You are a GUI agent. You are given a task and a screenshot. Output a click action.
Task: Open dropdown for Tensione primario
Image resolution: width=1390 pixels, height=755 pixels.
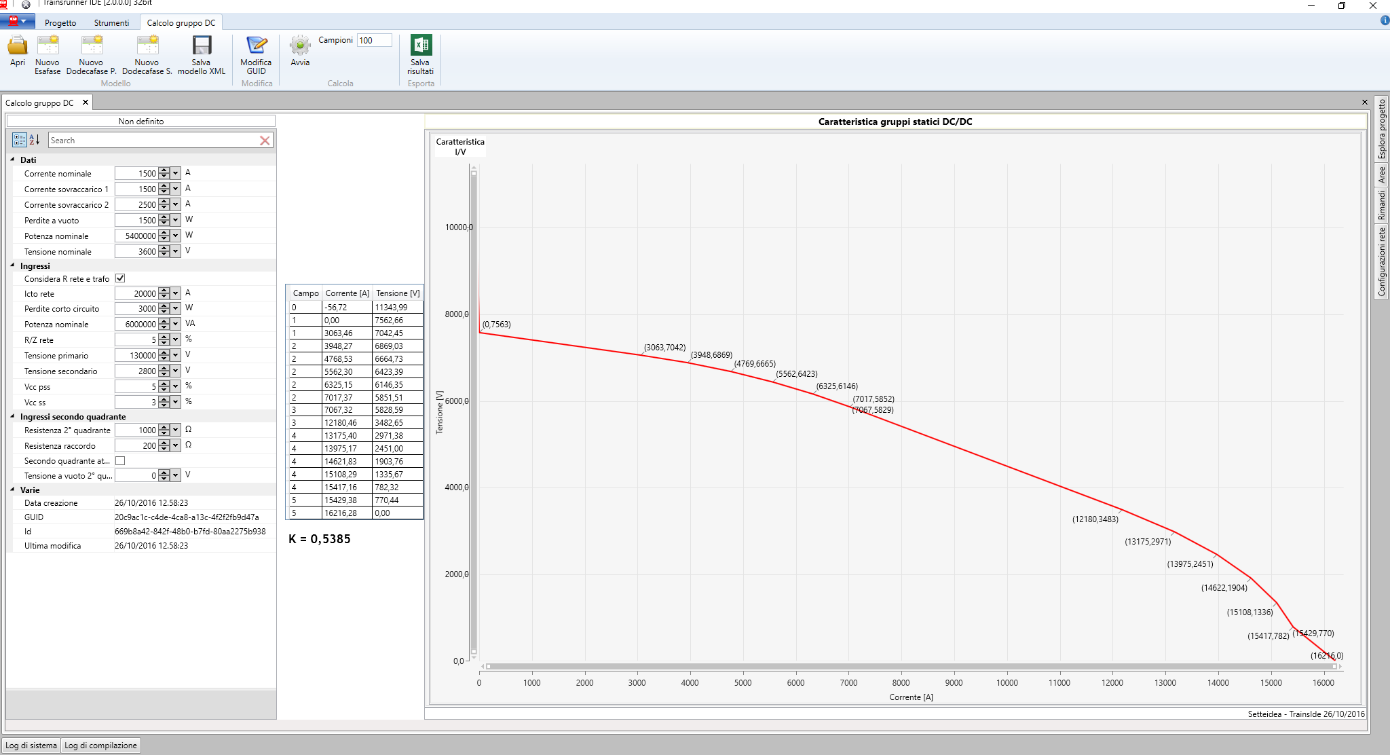pos(175,355)
